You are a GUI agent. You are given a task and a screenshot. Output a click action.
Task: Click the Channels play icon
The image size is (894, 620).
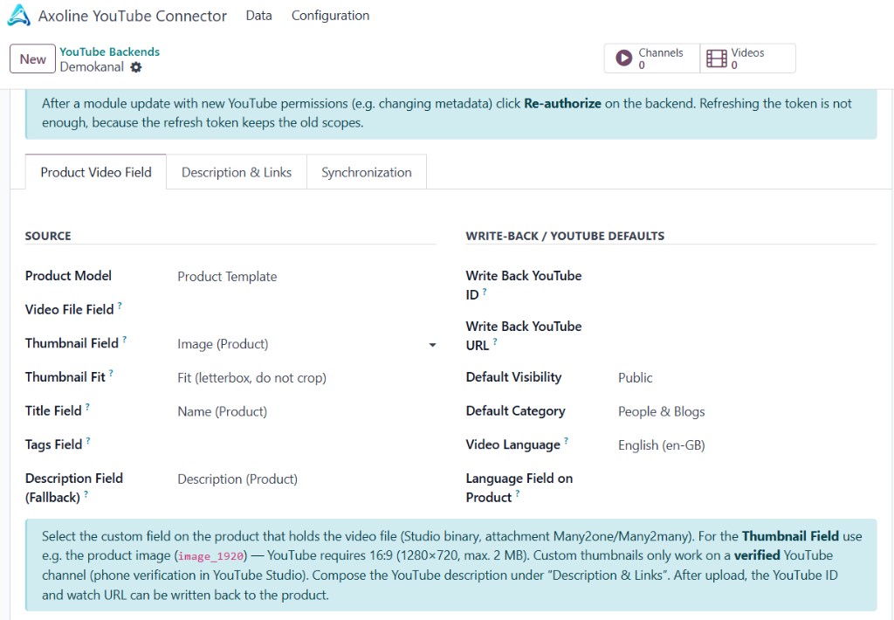[x=623, y=59]
